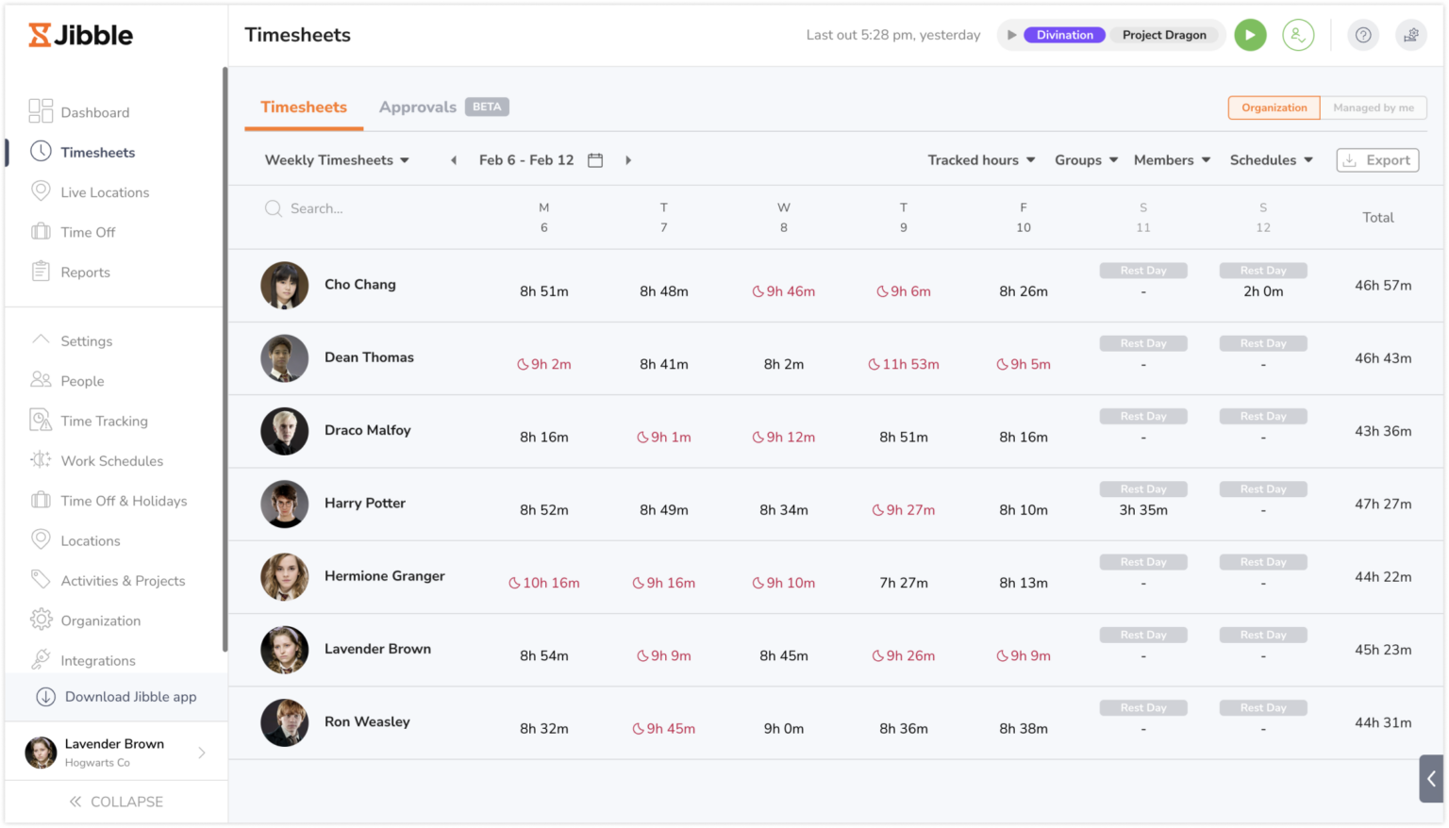Viewport: 1449px width, 828px height.
Task: Click the green-outlined person icon in header
Action: coord(1298,35)
